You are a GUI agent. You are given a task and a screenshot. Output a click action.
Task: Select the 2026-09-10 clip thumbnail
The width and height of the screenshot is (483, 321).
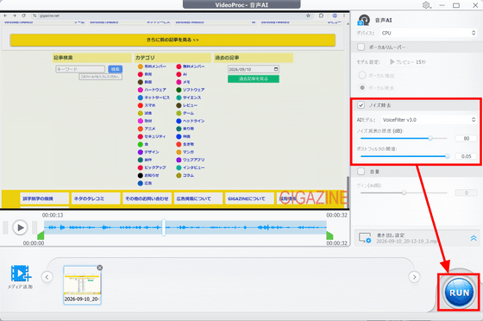click(82, 286)
